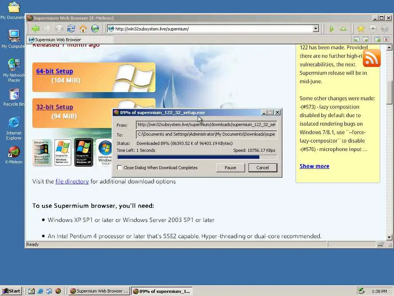
Task: Reload the page with the refresh icon
Action: pyautogui.click(x=71, y=29)
